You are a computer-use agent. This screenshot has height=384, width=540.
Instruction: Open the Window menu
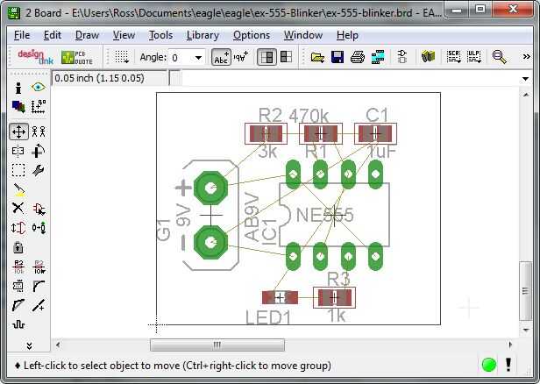point(303,35)
